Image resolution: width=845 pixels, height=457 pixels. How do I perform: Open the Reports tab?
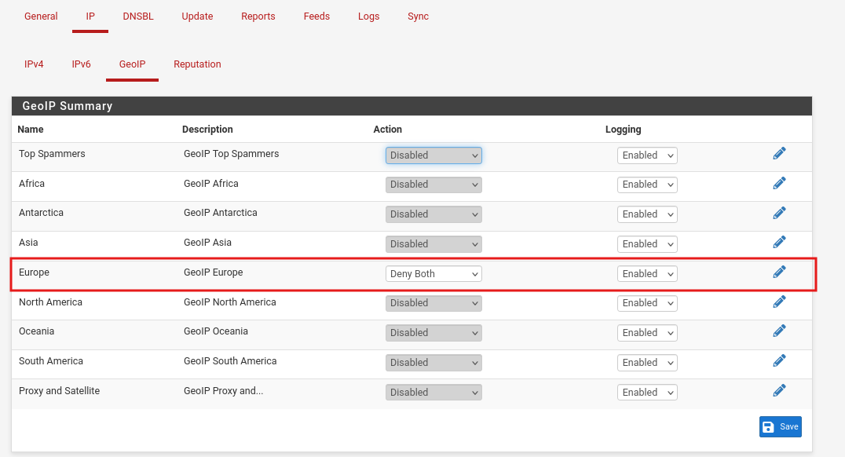pyautogui.click(x=258, y=16)
